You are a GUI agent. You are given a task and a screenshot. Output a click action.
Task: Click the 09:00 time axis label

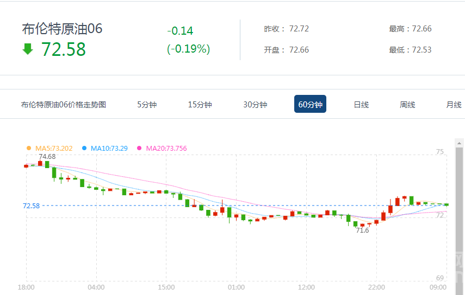tap(438, 287)
